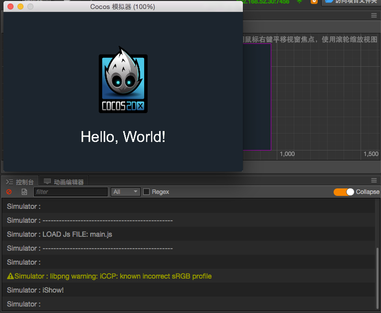Enable the Regex checkbox
381x313 pixels.
[x=147, y=192]
